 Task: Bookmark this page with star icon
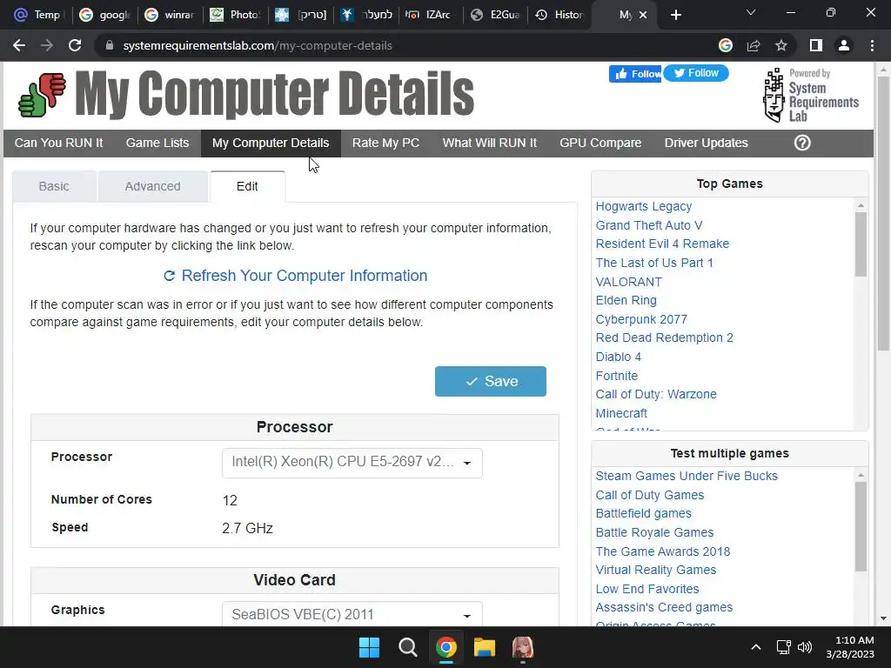(781, 45)
